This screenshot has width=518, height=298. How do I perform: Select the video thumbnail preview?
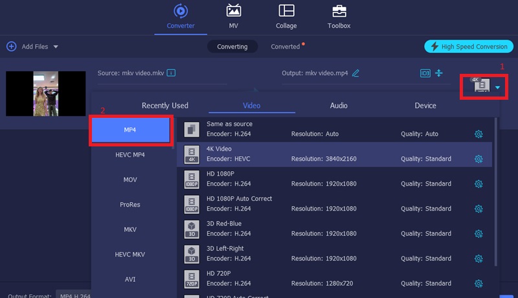[45, 93]
